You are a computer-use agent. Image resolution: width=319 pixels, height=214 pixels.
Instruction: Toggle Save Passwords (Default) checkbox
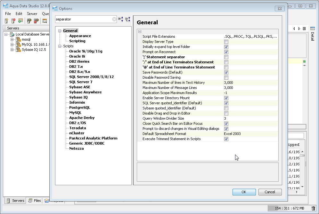[x=226, y=72]
